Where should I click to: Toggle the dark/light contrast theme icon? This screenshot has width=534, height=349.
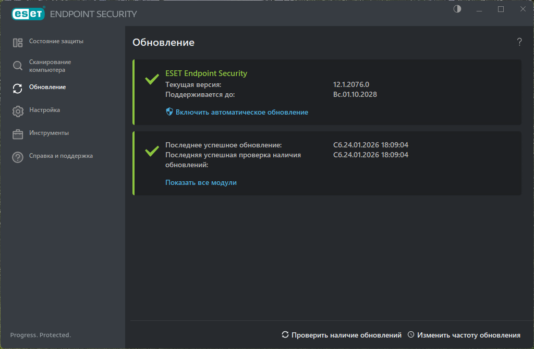coord(457,9)
